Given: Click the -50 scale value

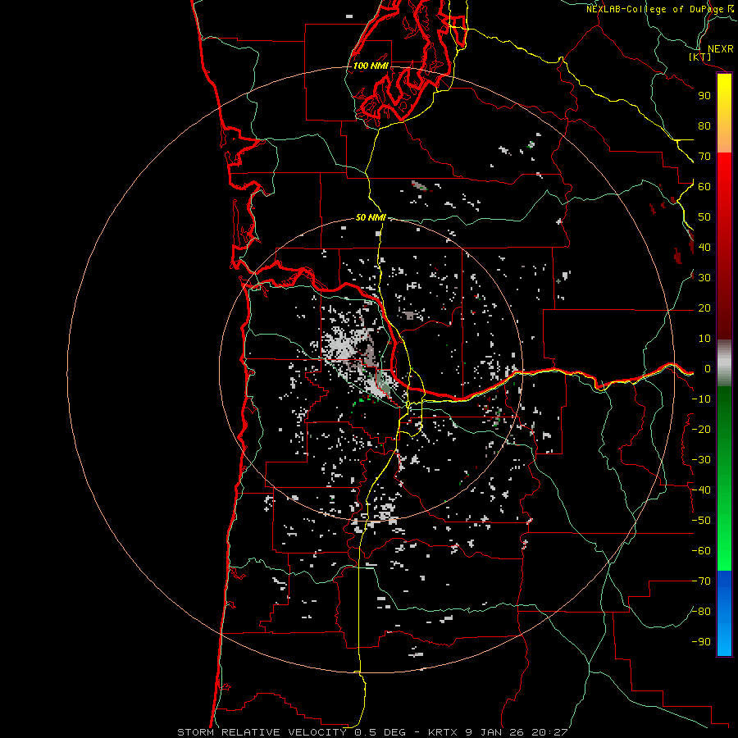Looking at the screenshot, I should (701, 521).
